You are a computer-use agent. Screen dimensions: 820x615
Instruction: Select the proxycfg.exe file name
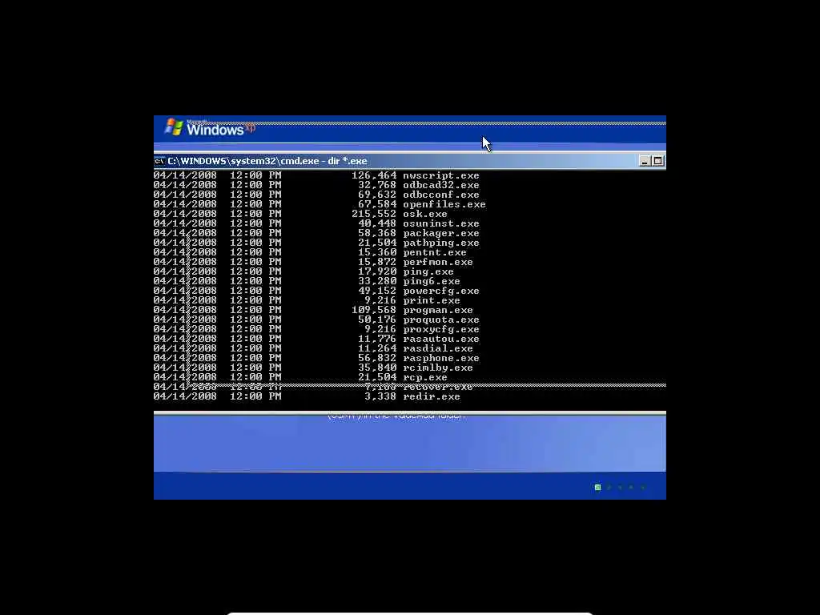click(441, 329)
